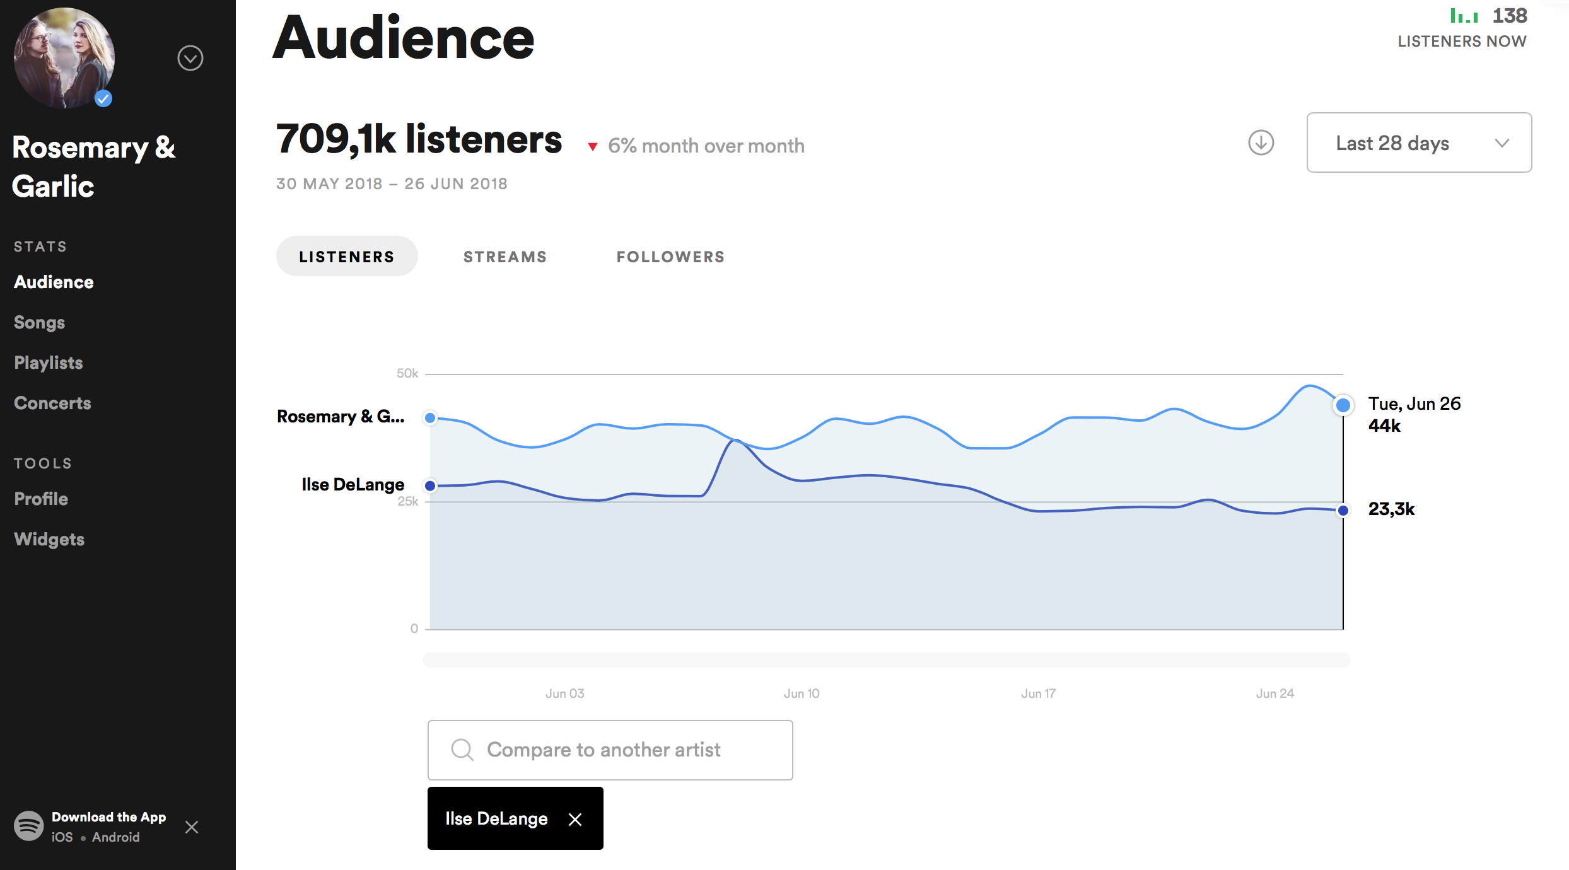
Task: Open the Audience stats page
Action: (x=54, y=282)
